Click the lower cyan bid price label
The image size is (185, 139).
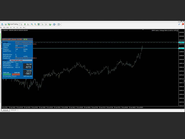coord(181,48)
